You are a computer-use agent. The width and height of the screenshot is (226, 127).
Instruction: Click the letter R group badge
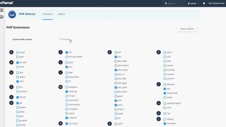(109, 124)
